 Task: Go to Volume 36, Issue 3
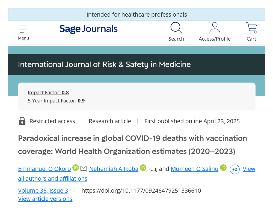point(43,191)
